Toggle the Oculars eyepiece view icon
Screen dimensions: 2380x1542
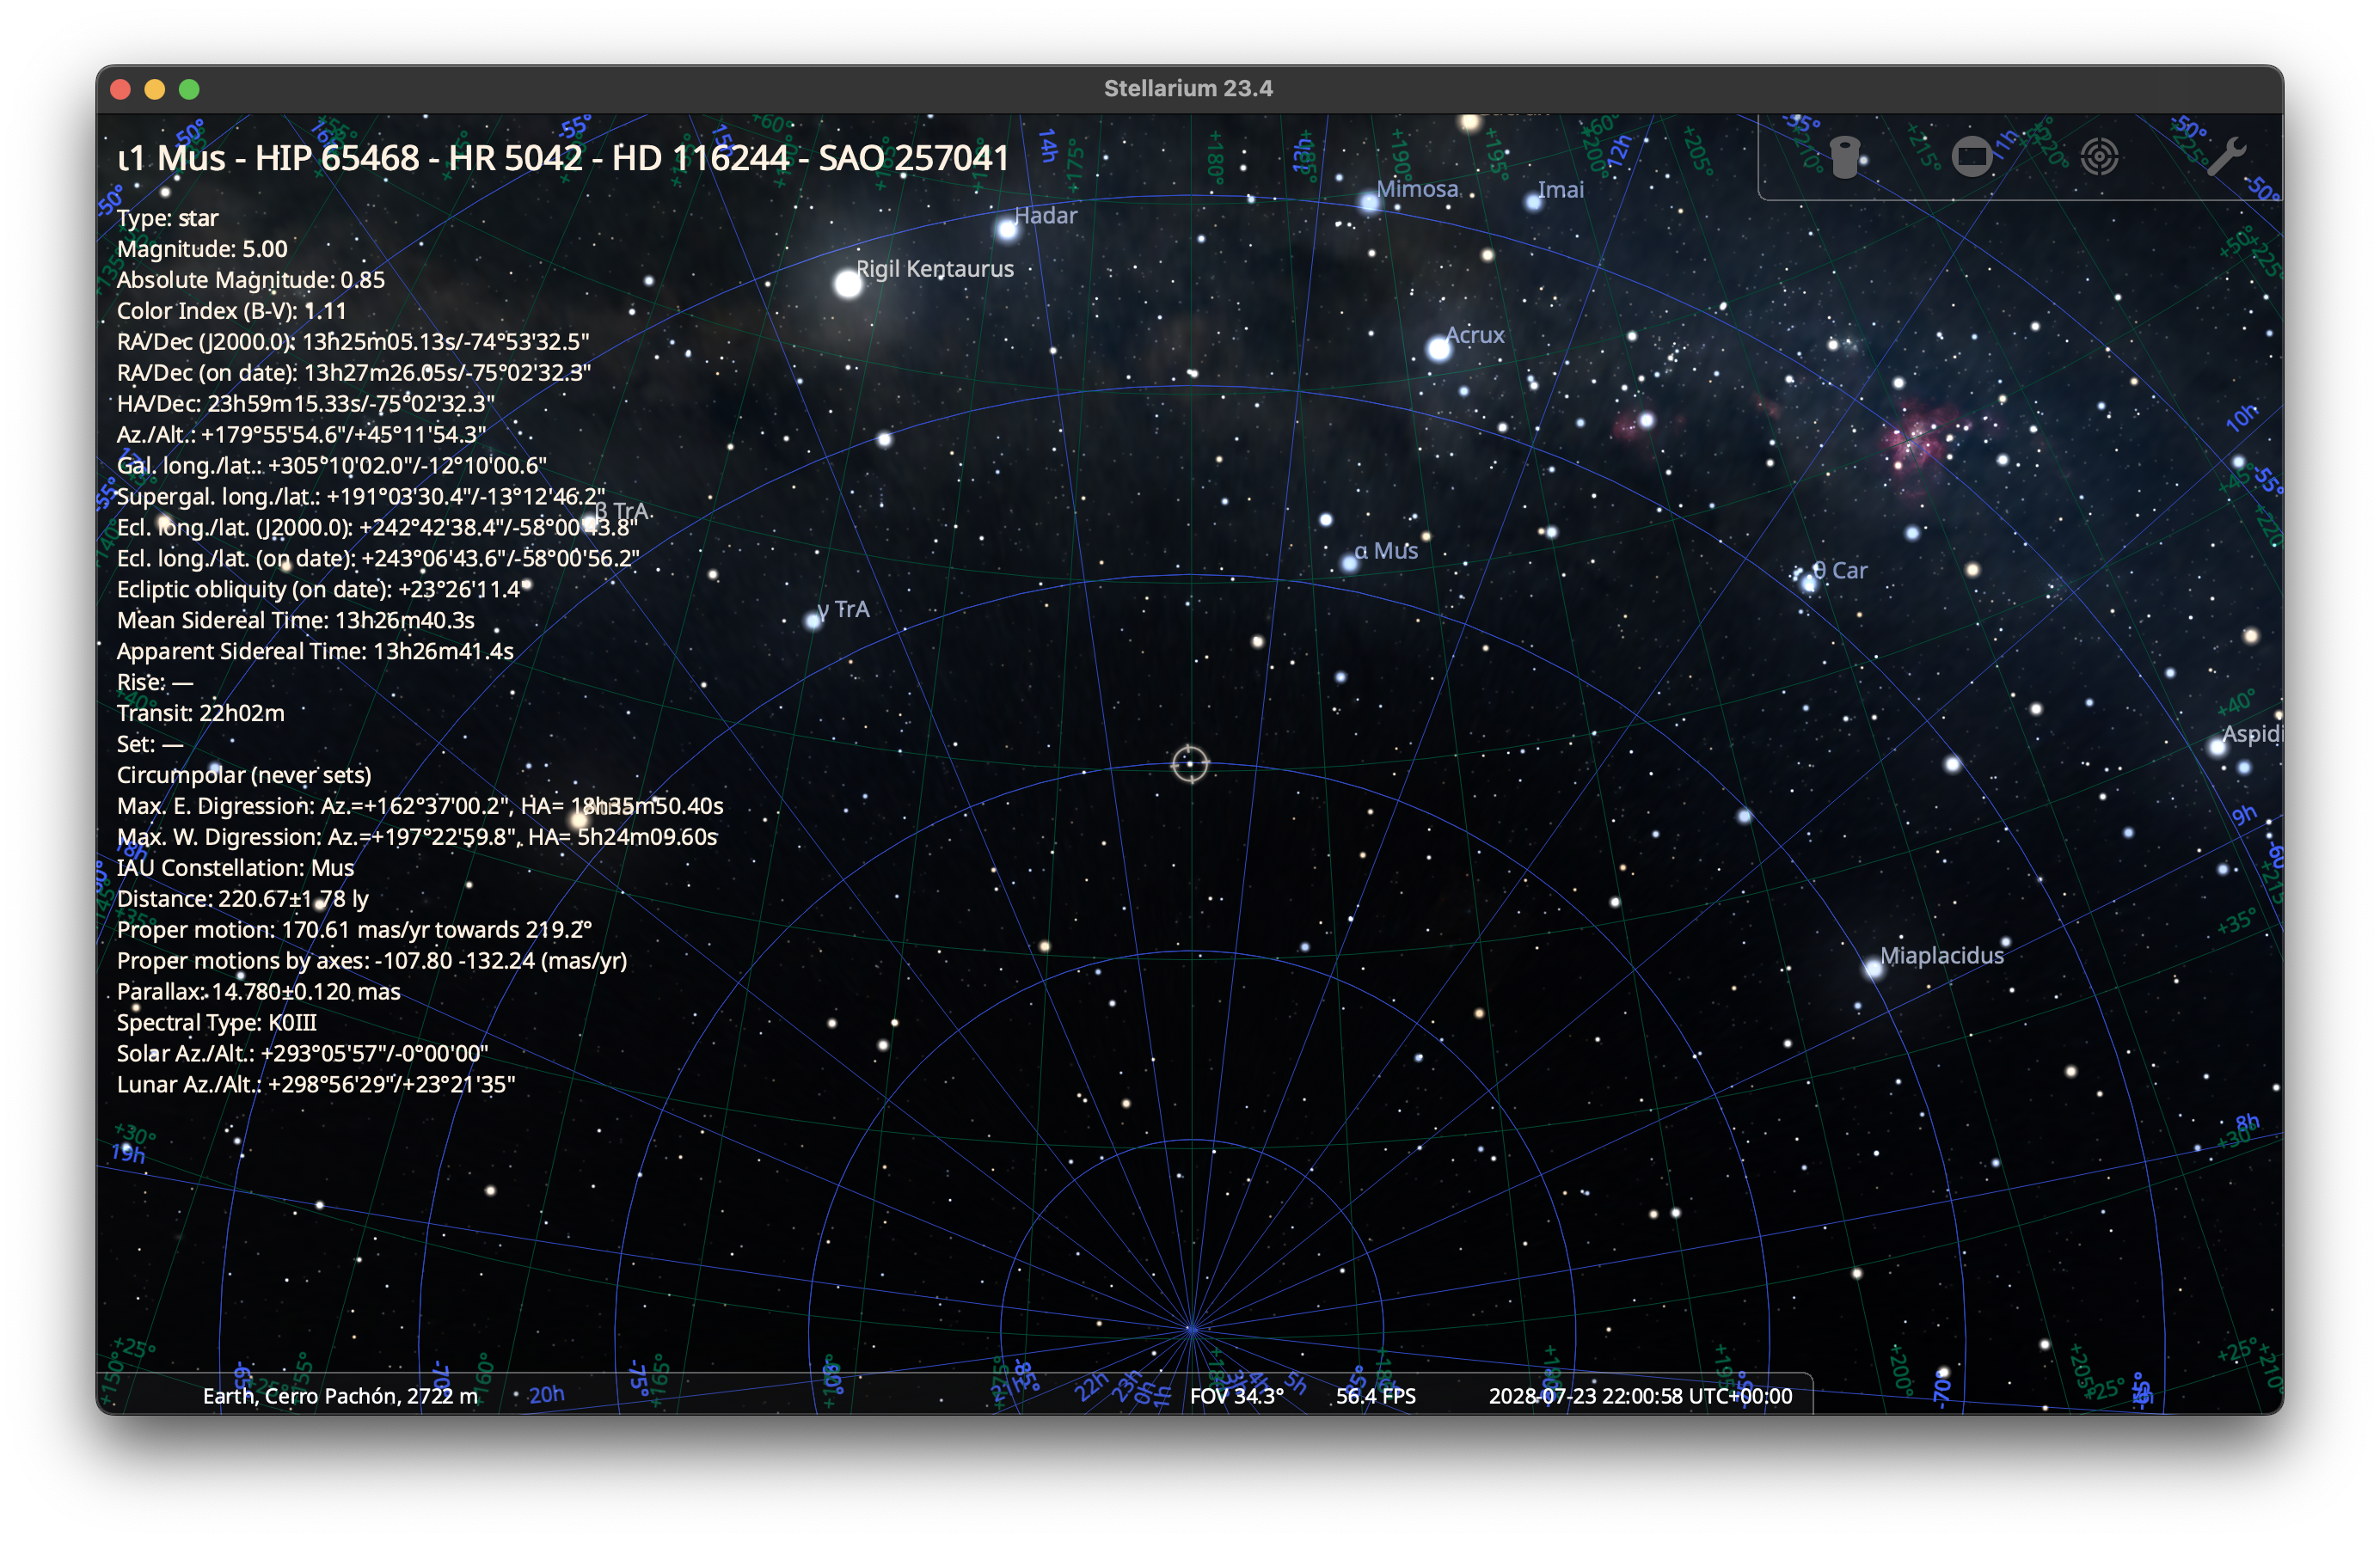[1845, 157]
